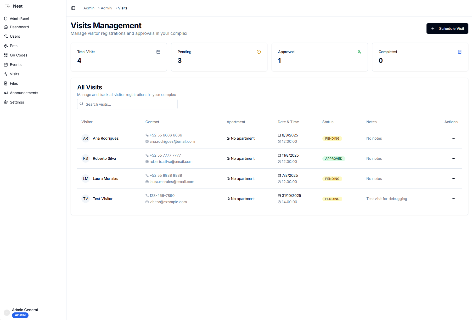Click the Admin Panel shield icon
This screenshot has width=472, height=320.
point(6,19)
